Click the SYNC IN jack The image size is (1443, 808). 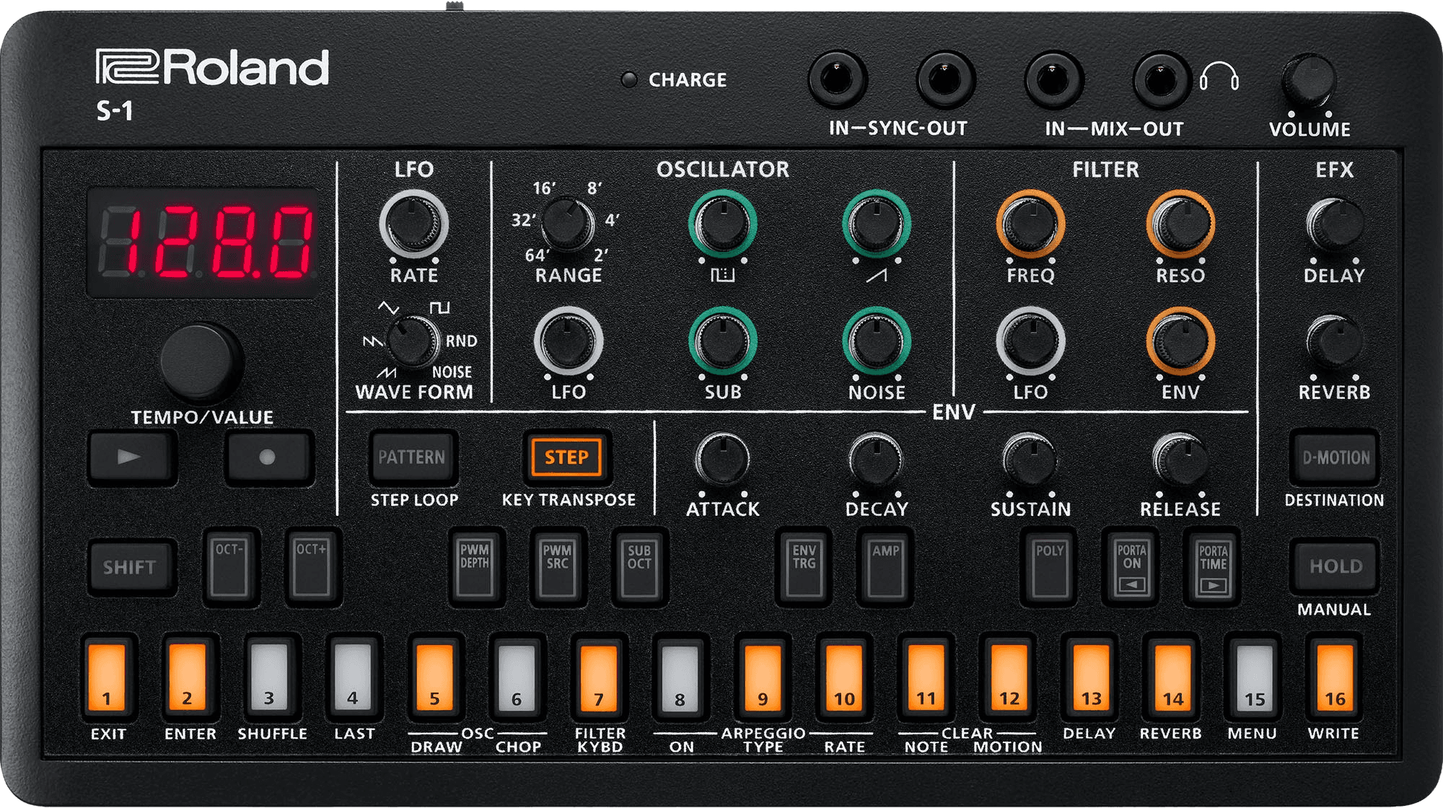tap(837, 79)
